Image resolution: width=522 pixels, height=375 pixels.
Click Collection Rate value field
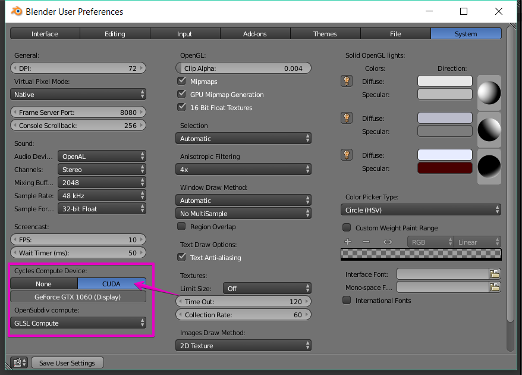tap(243, 314)
